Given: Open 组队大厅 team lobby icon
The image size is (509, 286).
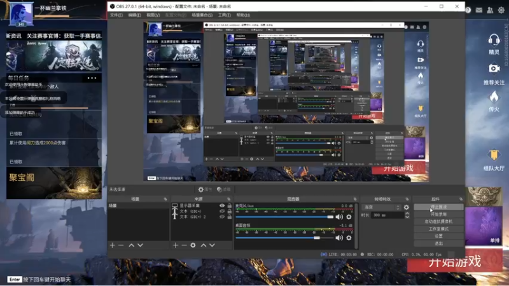Looking at the screenshot, I should click(x=494, y=155).
